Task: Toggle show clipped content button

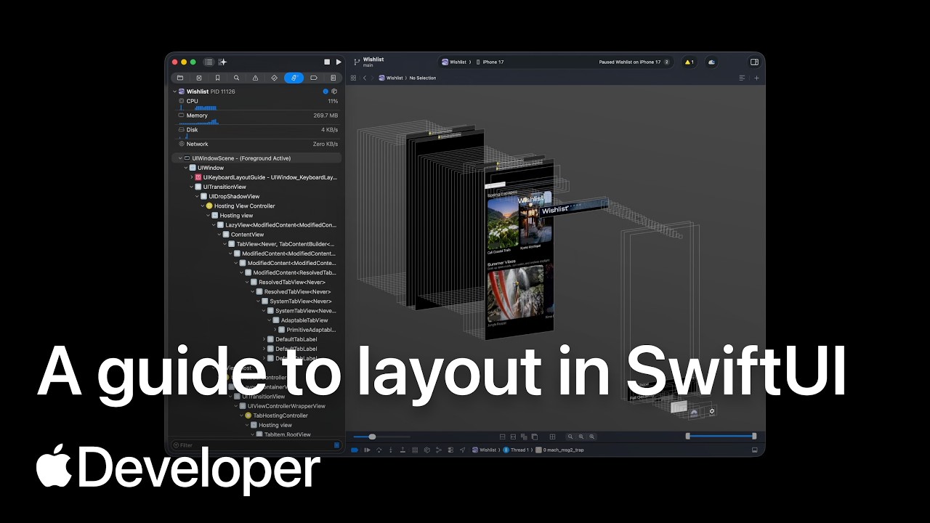Action: click(x=502, y=437)
